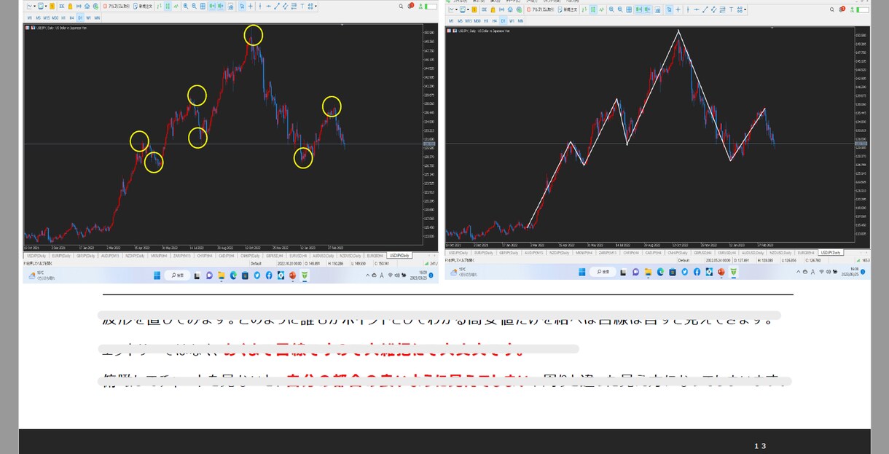The height and width of the screenshot is (454, 889).
Task: Zoom out on the left chart window
Action: pos(195,7)
